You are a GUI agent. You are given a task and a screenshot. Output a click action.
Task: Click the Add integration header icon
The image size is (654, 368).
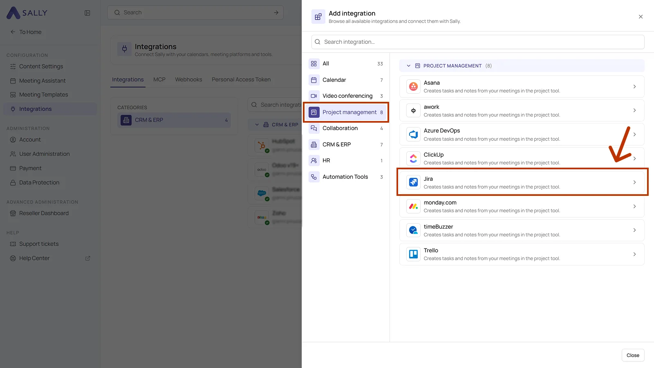pos(318,17)
